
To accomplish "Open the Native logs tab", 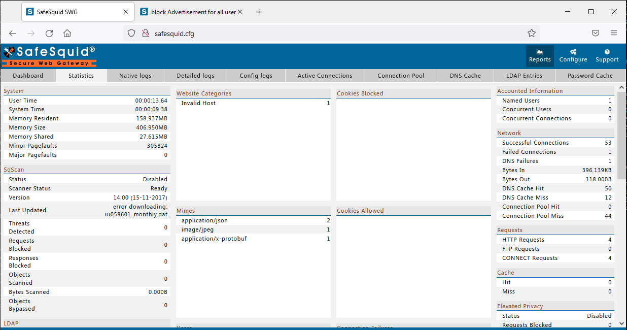I will click(135, 76).
